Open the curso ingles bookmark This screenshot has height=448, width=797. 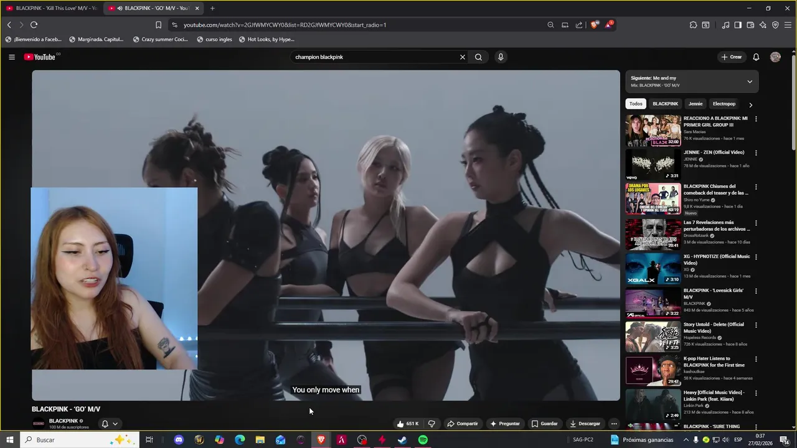(214, 39)
